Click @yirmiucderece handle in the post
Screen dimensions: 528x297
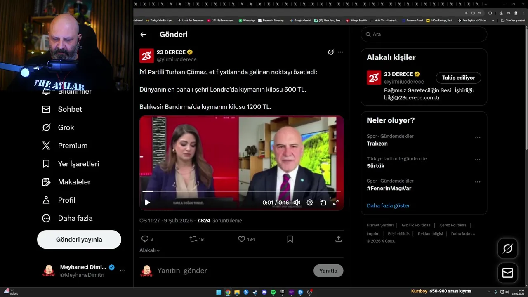click(x=177, y=60)
